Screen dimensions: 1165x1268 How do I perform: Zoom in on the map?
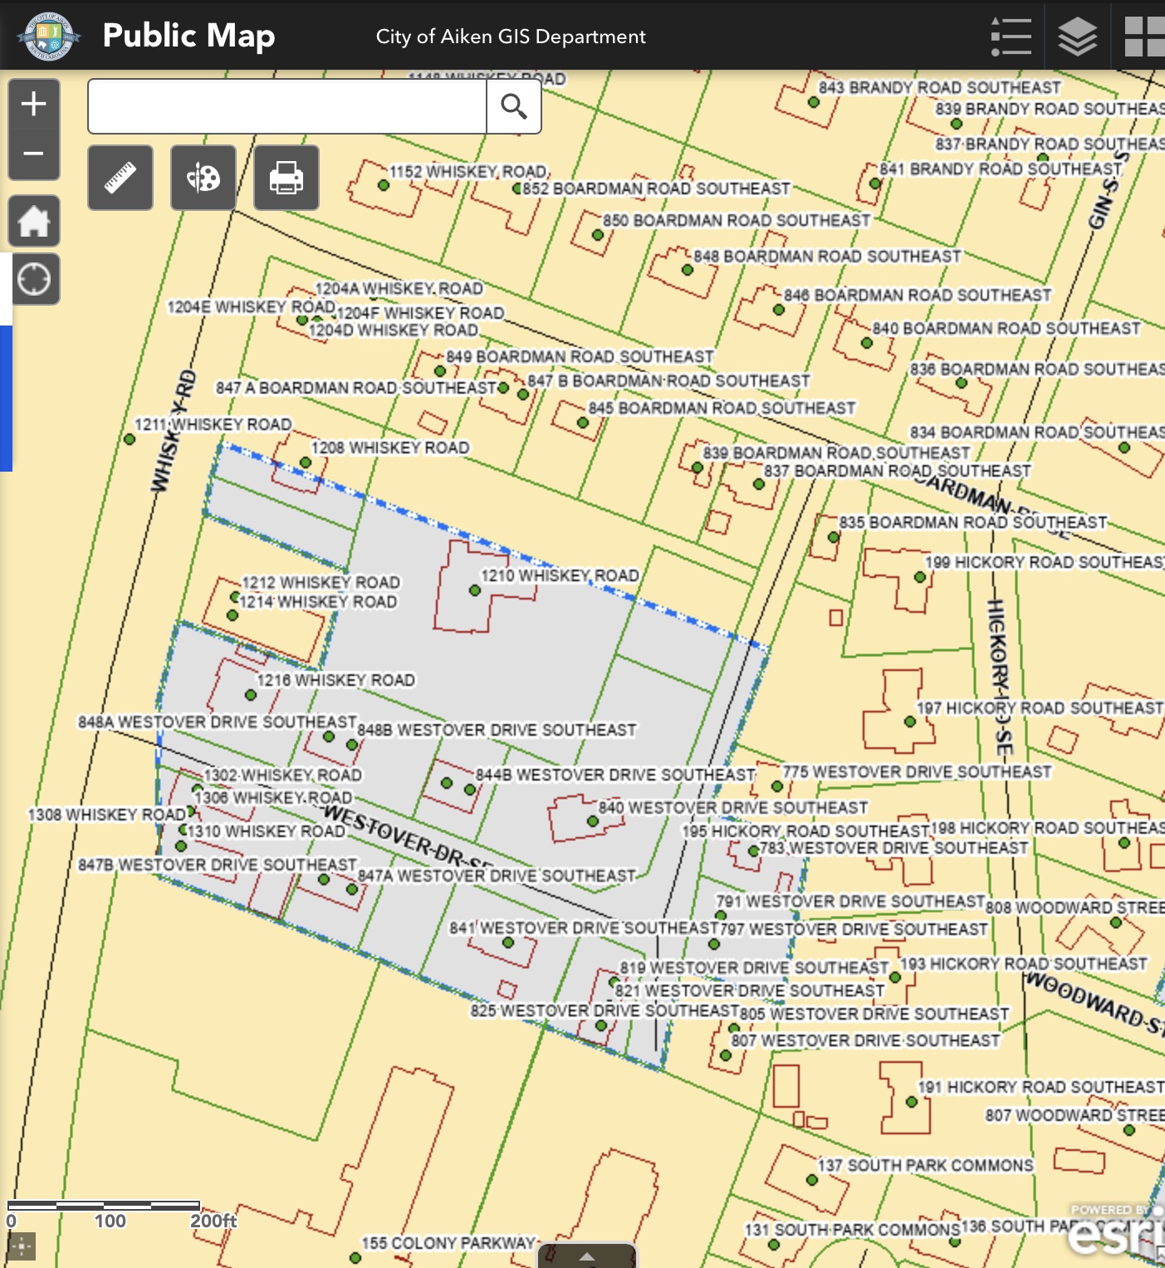pyautogui.click(x=33, y=105)
